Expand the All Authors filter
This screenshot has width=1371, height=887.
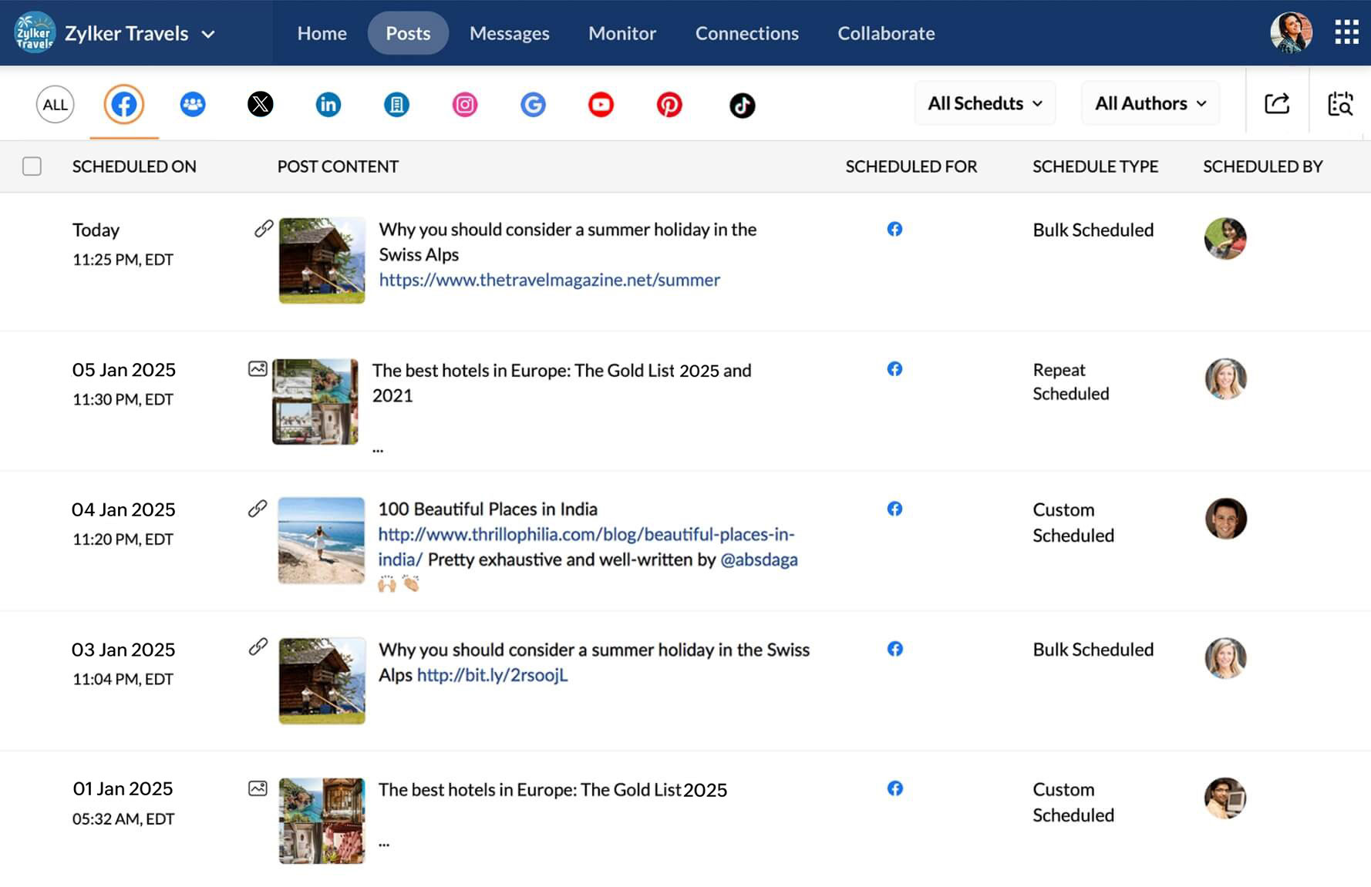click(x=1149, y=102)
